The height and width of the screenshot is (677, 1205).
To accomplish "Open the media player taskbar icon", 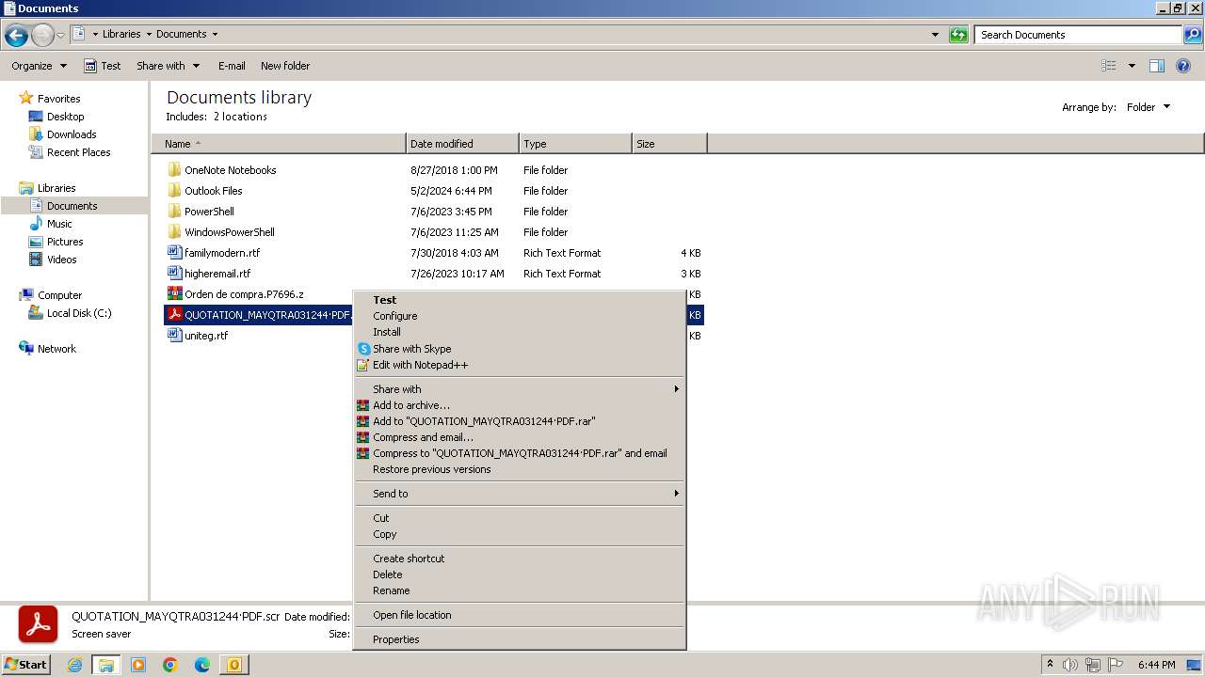I will pyautogui.click(x=138, y=665).
